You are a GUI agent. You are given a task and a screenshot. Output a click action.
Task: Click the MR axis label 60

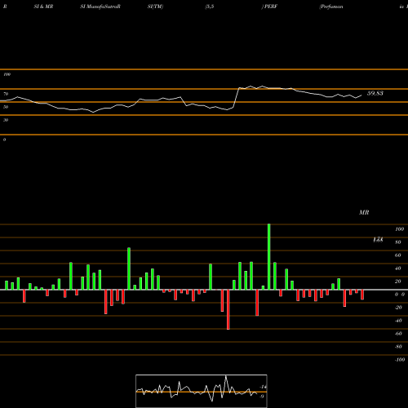pos(398,255)
